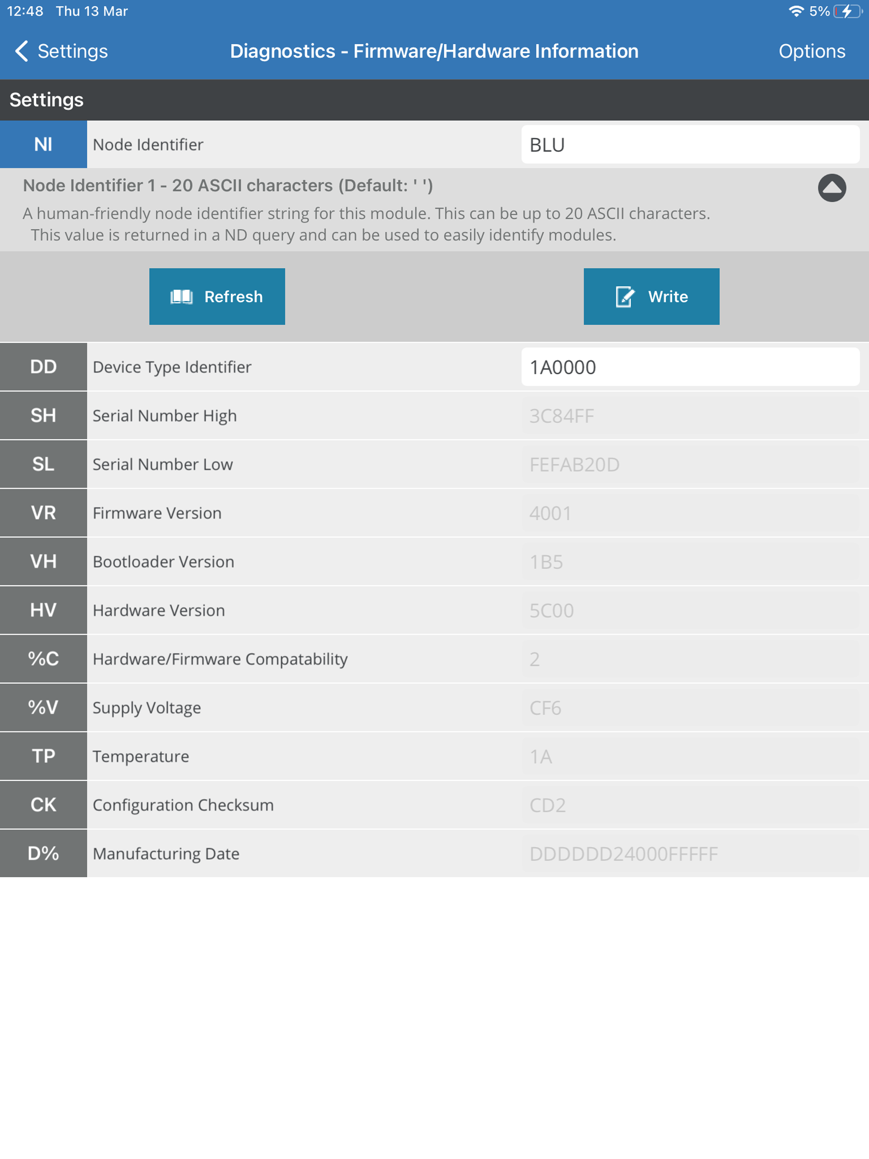Tap the VR Firmware Version badge

tap(43, 513)
